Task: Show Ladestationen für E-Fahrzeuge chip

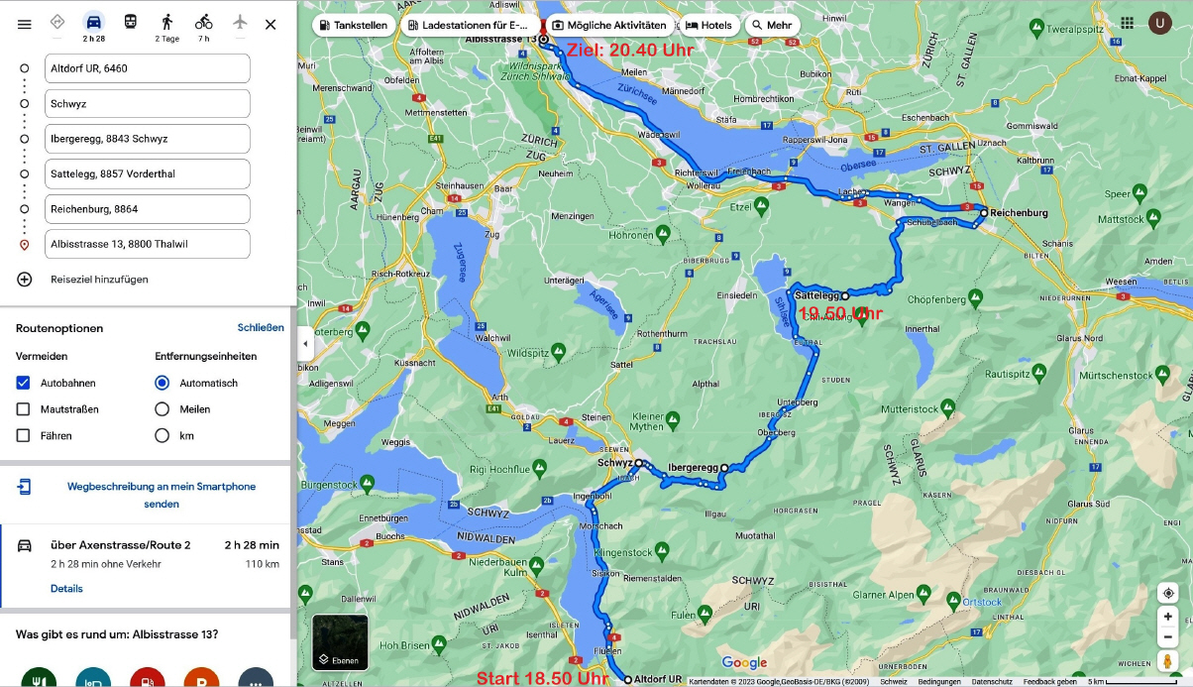Action: [x=472, y=25]
